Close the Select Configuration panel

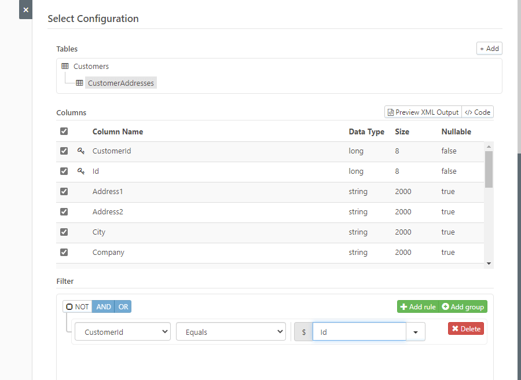pos(25,10)
